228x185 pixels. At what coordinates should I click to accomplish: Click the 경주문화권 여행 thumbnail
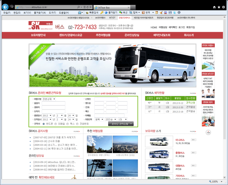pos(99,144)
